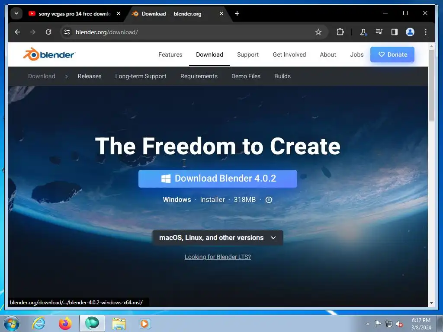Close the sony vegas pro YouTube tab

click(x=119, y=13)
